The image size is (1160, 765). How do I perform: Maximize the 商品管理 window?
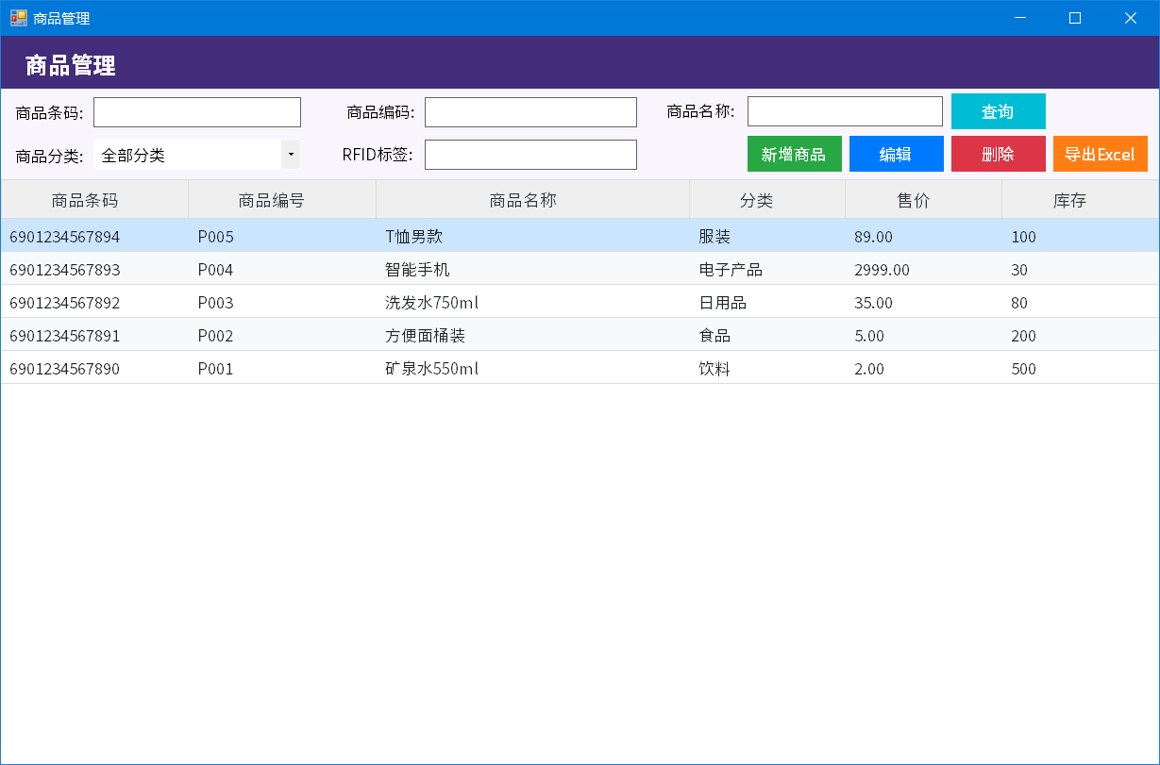pos(1074,18)
